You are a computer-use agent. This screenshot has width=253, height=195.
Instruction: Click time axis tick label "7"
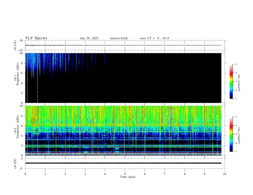tap(165, 174)
